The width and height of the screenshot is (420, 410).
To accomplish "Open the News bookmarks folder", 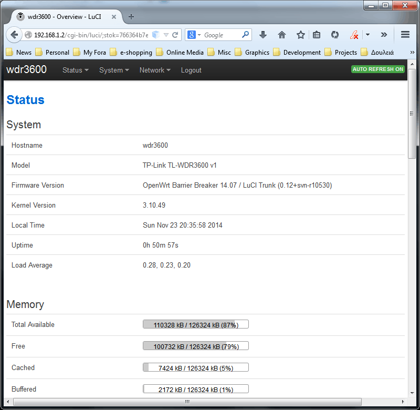I will [x=19, y=52].
